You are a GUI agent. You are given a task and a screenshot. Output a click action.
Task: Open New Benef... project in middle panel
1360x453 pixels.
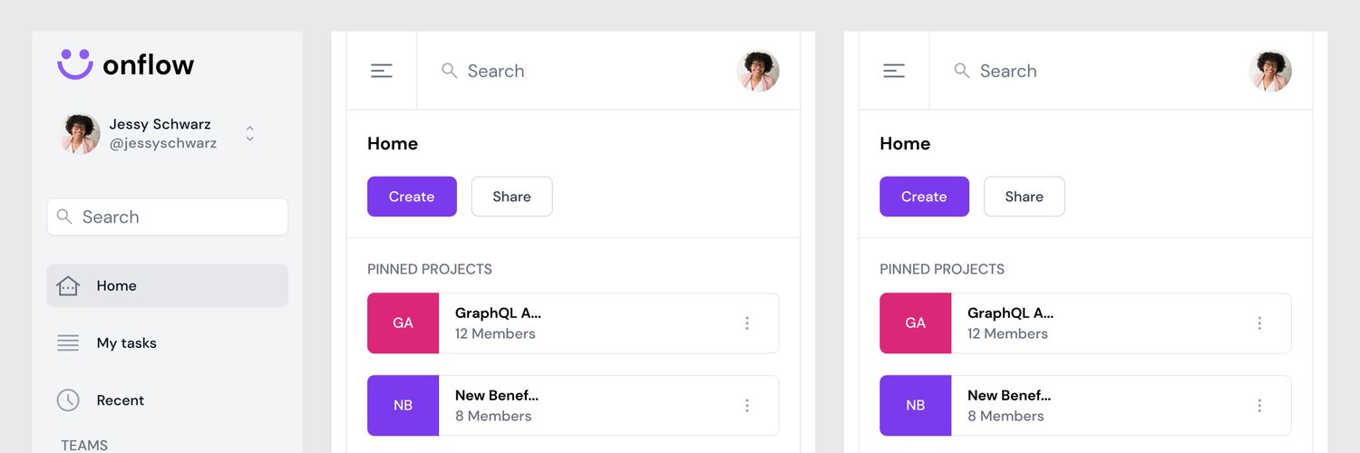[x=573, y=405]
